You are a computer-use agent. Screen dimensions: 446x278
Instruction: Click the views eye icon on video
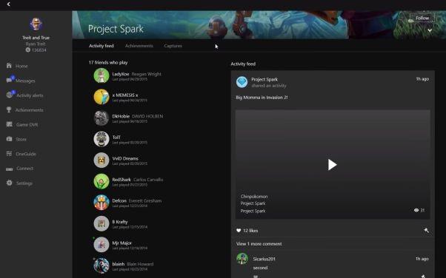tap(416, 210)
